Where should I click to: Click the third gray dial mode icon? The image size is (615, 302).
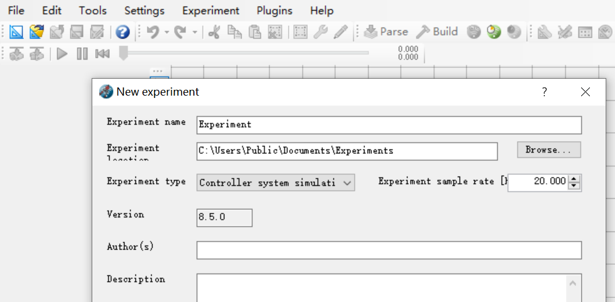coord(514,31)
